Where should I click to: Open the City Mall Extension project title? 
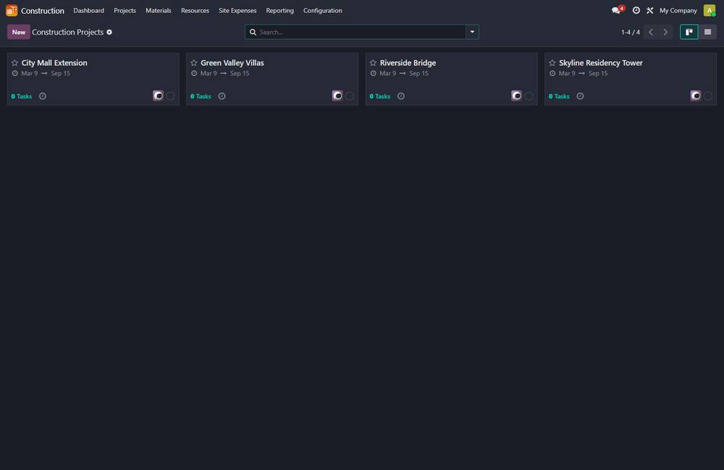tap(54, 63)
